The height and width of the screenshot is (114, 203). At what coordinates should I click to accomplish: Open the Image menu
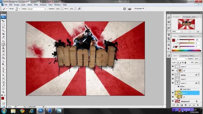coord(16,5)
